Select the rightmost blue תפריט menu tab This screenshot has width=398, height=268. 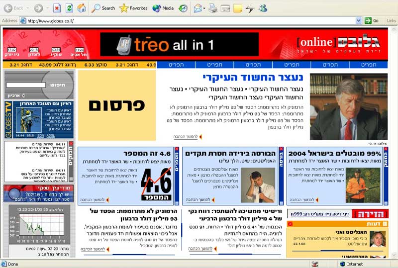pos(369,65)
